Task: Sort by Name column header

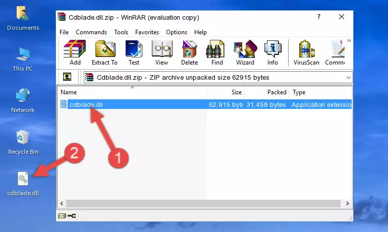Action: pyautogui.click(x=132, y=92)
